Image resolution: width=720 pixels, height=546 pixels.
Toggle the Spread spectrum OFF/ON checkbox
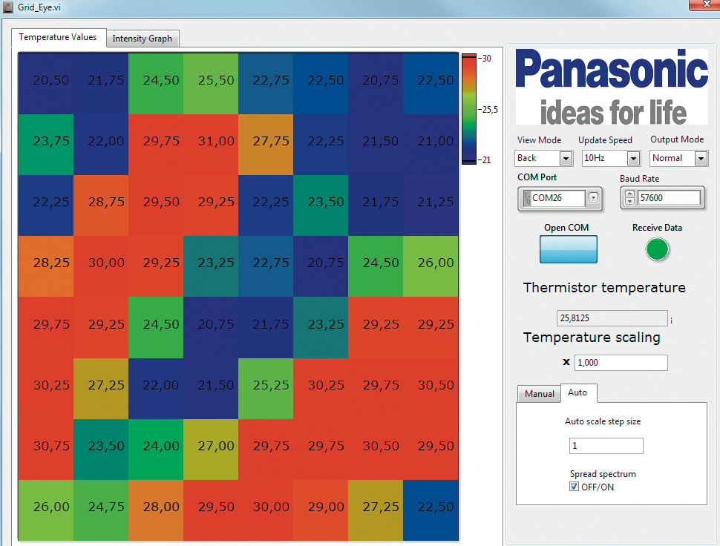click(574, 487)
